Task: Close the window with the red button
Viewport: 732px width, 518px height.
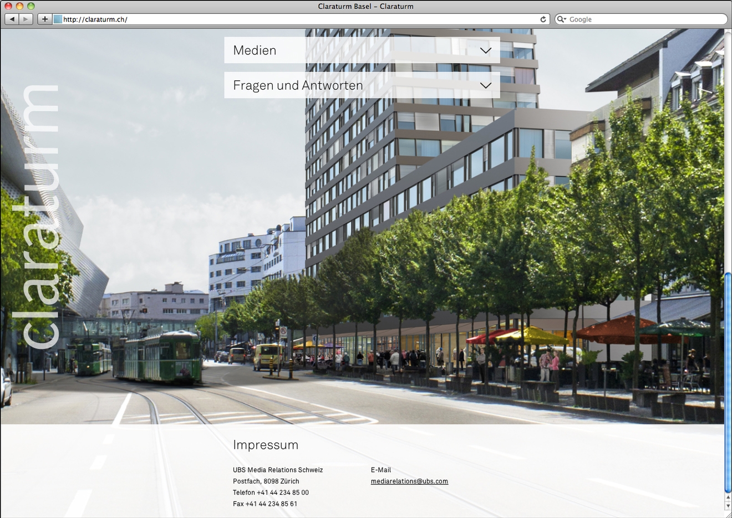Action: [8, 6]
